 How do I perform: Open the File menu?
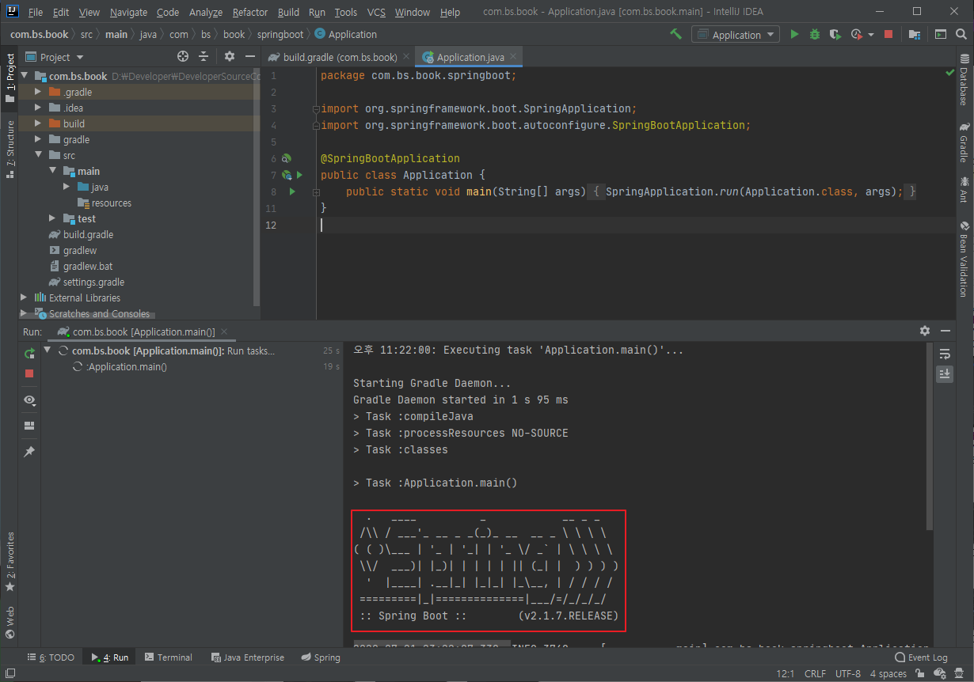36,12
